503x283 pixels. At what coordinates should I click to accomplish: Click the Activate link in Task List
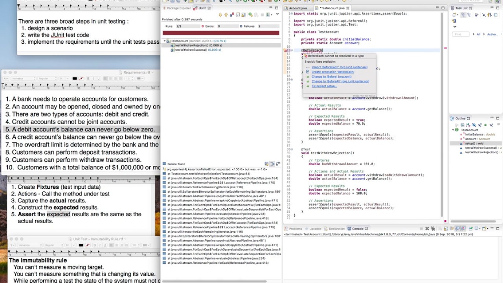pos(492,34)
